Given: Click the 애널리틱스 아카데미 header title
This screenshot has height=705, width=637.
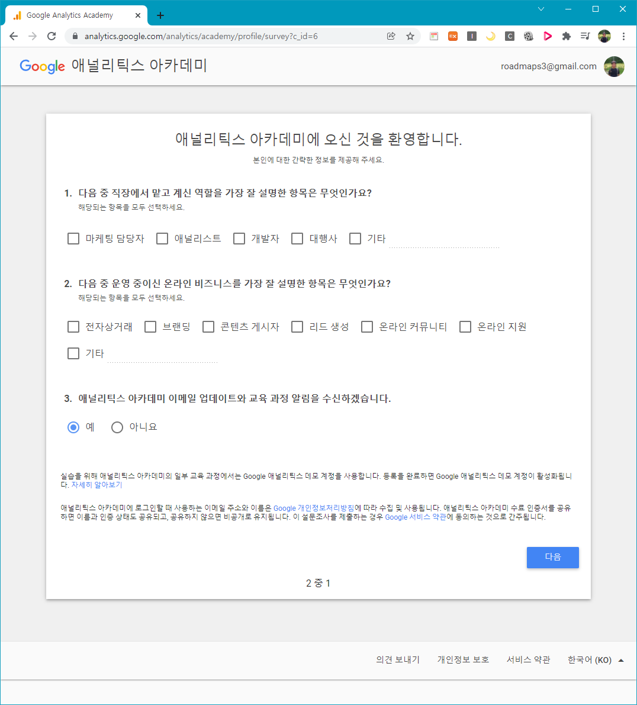Looking at the screenshot, I should click(x=139, y=66).
